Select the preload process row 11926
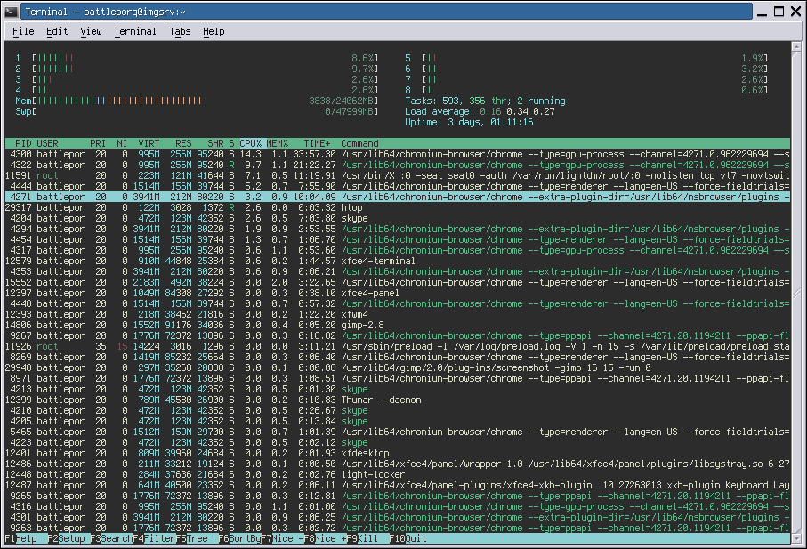Viewport: 807px width, 549px height. [398, 346]
